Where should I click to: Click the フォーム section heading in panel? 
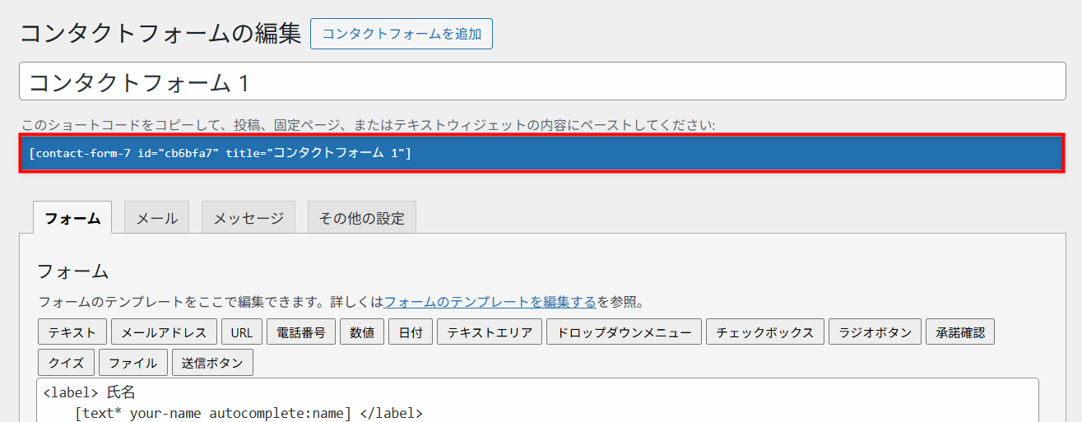click(73, 271)
